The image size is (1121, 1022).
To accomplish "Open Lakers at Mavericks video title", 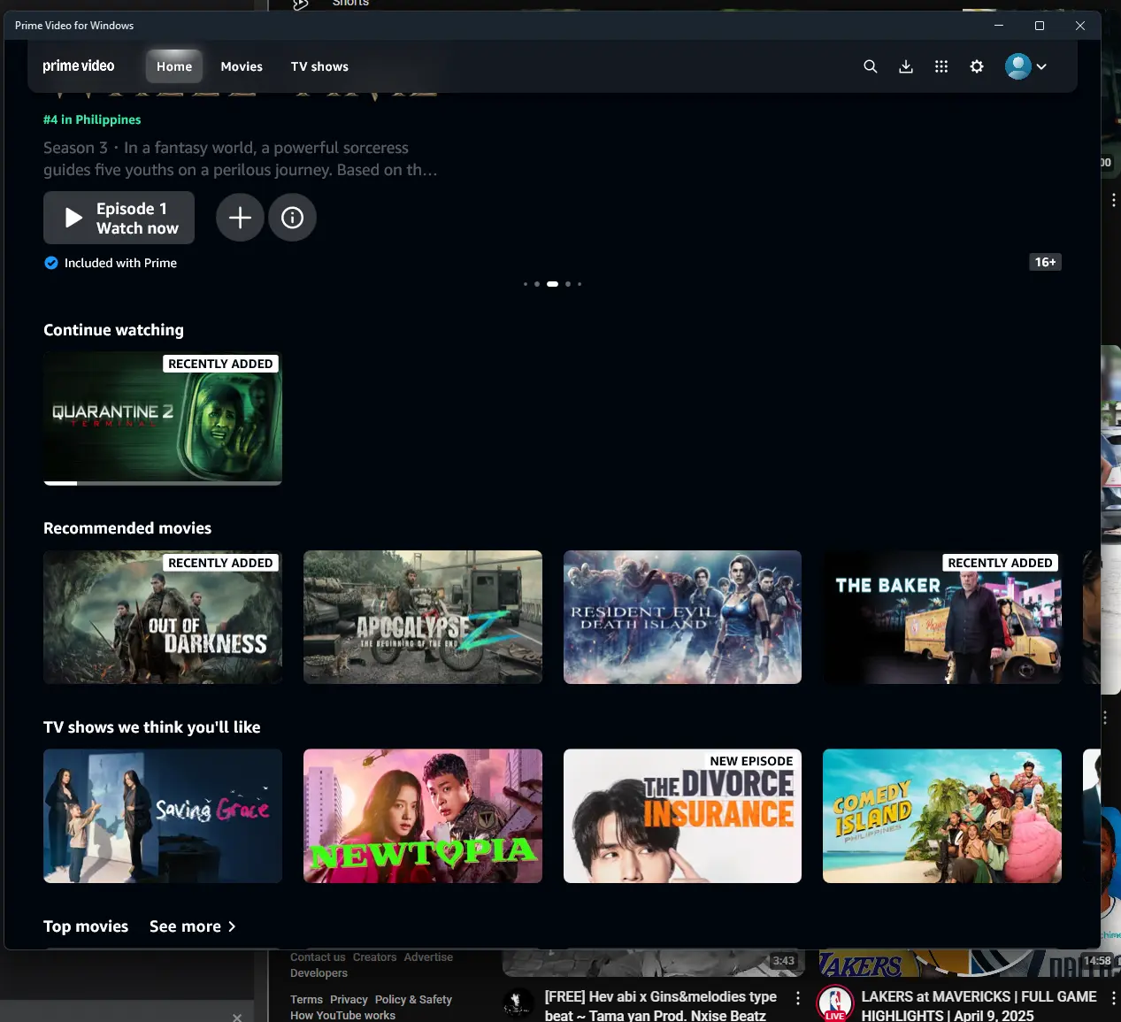I will click(979, 1006).
